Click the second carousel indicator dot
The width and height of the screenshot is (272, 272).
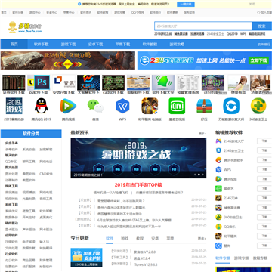point(199,175)
